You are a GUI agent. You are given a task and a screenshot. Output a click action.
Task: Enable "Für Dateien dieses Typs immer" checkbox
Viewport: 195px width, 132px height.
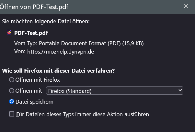tap(12, 114)
